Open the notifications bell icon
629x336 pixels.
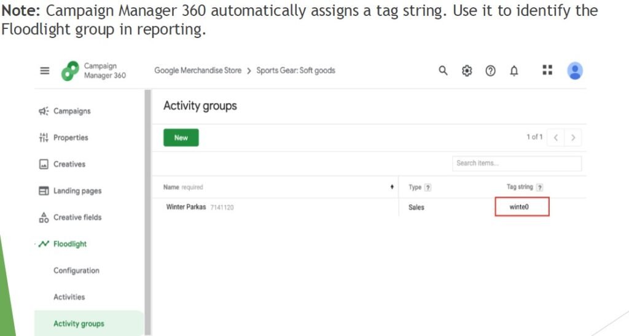click(514, 71)
